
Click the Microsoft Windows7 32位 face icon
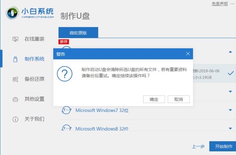[67, 110]
